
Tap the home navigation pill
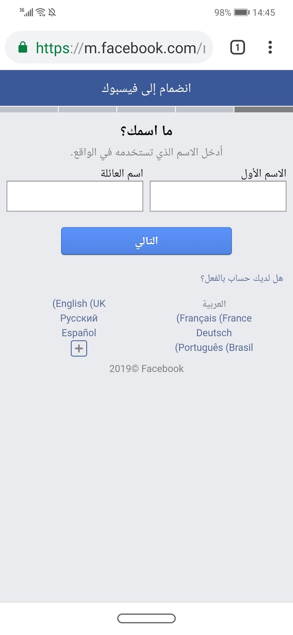[146, 618]
